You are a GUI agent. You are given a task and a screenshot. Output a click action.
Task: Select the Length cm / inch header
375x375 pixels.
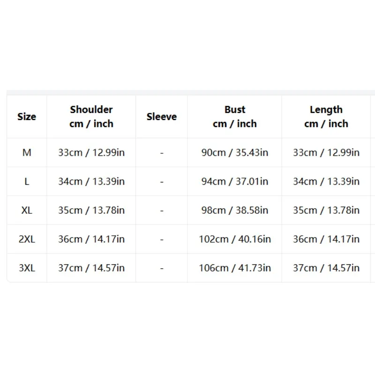tap(326, 117)
